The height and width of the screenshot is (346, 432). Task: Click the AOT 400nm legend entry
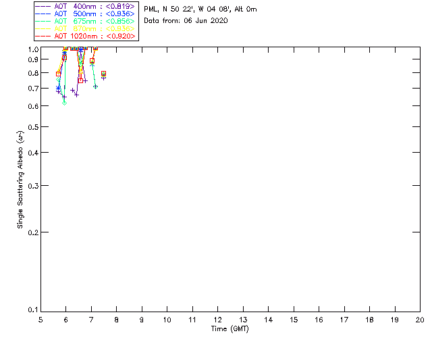(x=85, y=6)
